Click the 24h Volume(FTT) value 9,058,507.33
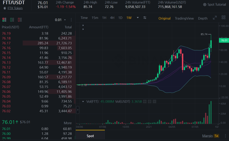The image size is (229, 141). tap(135, 7)
